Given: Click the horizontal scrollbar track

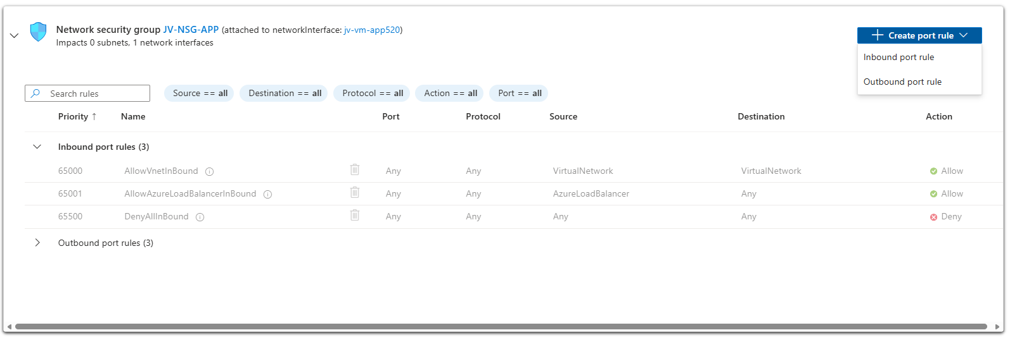Looking at the screenshot, I should coord(501,327).
